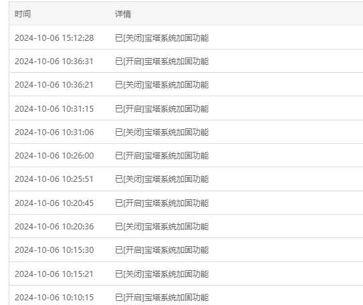Select the log row at 10:20:45
This screenshot has width=363, height=305.
pos(186,203)
